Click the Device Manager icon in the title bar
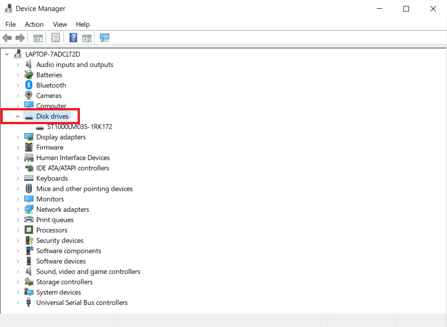 click(8, 8)
